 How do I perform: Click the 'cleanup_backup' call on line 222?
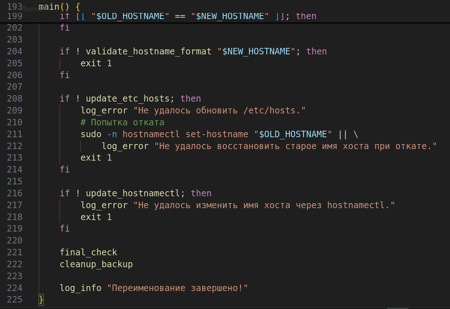pyautogui.click(x=96, y=264)
